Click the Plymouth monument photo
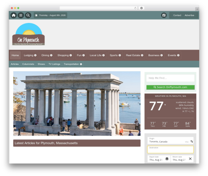208x176 pixels. [x=77, y=104]
